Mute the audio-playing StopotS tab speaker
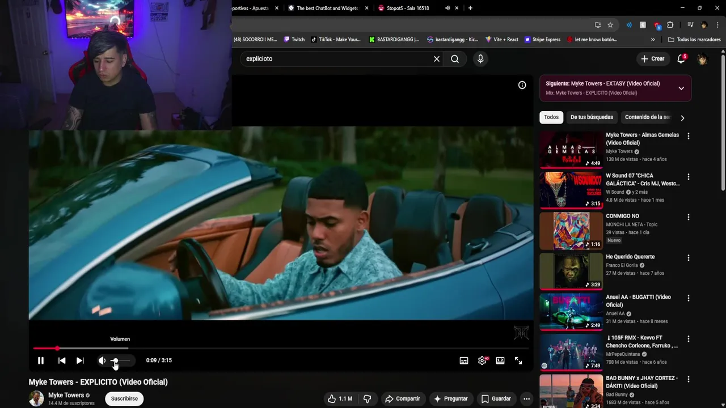The image size is (726, 408). coord(448,8)
